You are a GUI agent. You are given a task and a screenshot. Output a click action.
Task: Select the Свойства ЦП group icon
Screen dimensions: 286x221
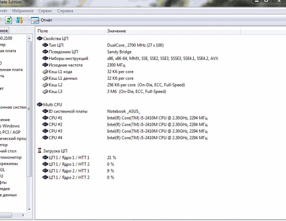[39, 38]
